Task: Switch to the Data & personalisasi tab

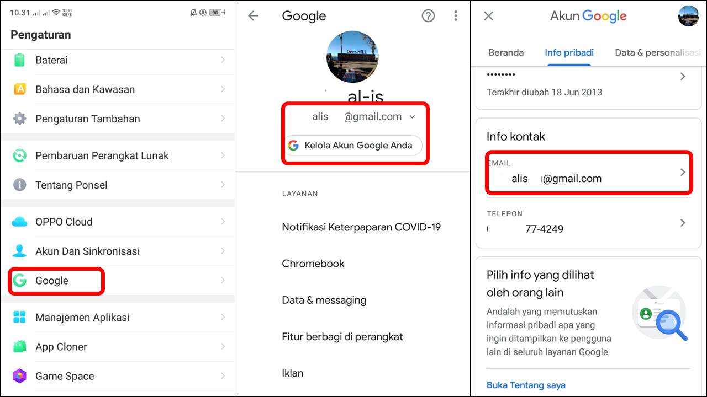Action: [x=657, y=52]
